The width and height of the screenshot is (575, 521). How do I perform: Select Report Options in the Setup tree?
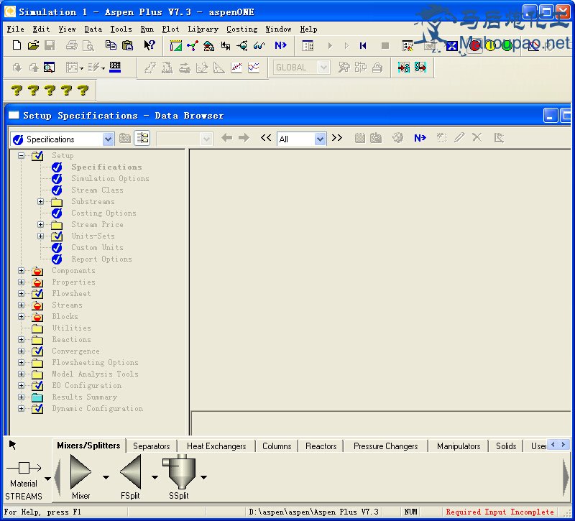101,259
